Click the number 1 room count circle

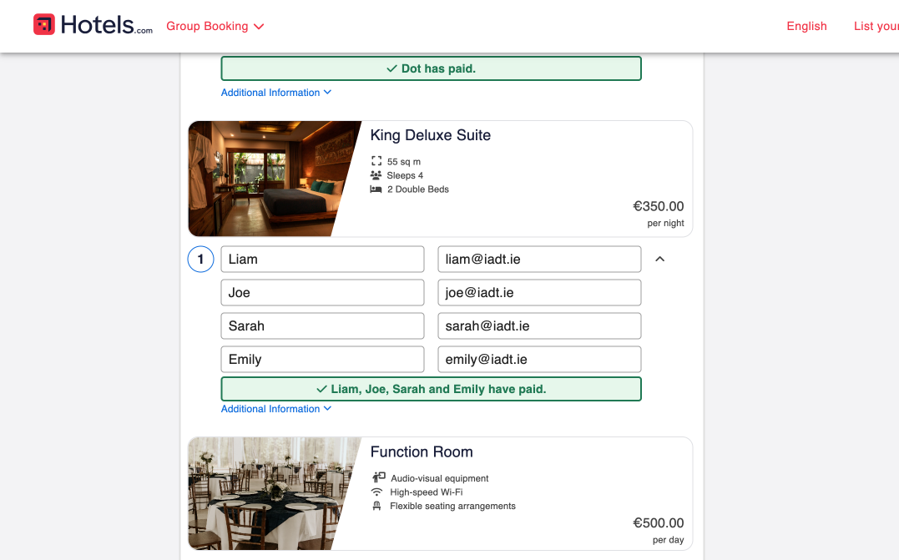[200, 260]
